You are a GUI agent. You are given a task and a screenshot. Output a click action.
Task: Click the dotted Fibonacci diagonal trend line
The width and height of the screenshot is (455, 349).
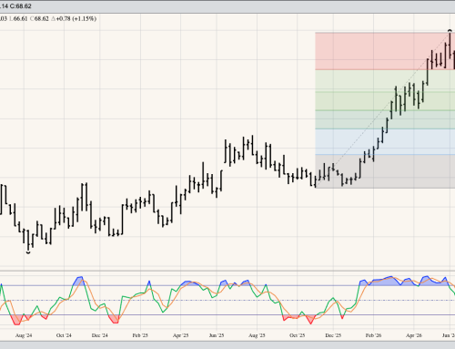(x=383, y=110)
